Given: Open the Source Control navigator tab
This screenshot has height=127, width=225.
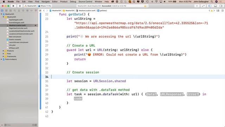Looking at the screenshot, I should click(6, 11).
